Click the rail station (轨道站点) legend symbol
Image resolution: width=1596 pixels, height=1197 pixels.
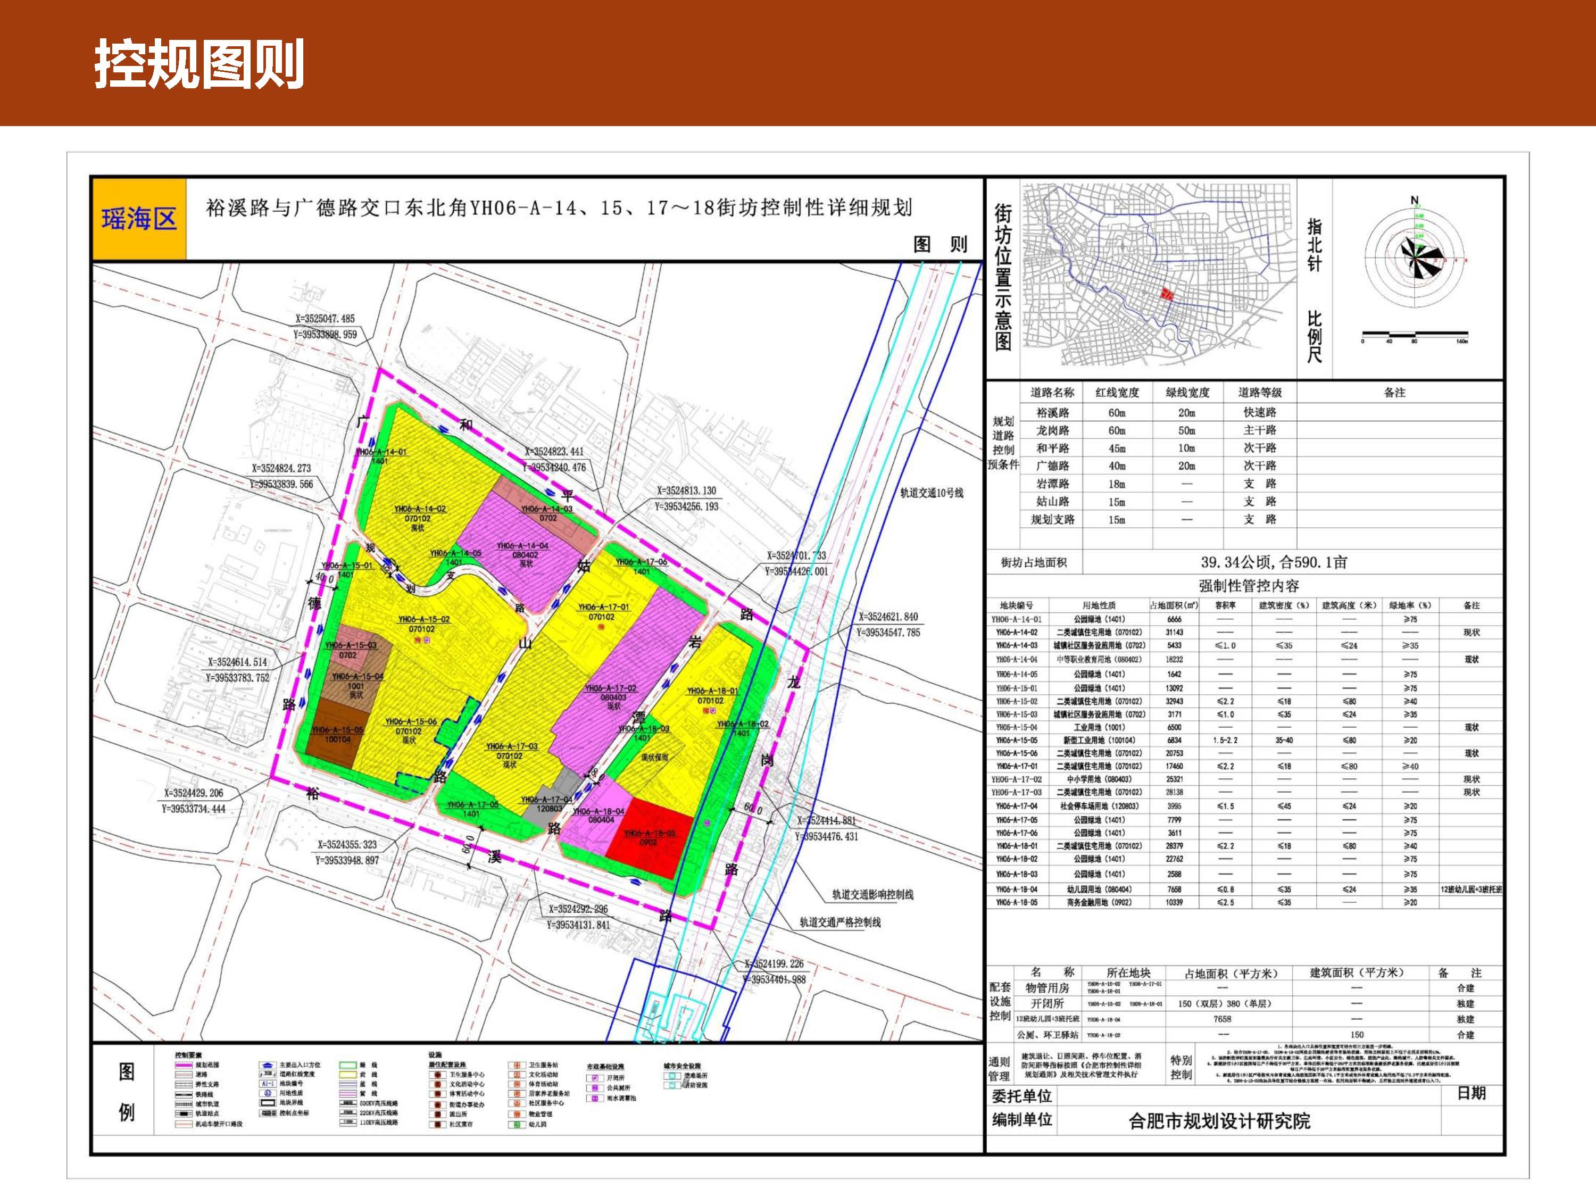[x=184, y=1114]
